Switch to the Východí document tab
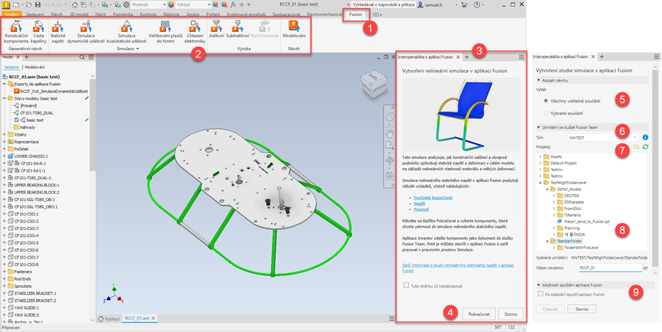Viewport: 662px width, 332px height. (109, 319)
